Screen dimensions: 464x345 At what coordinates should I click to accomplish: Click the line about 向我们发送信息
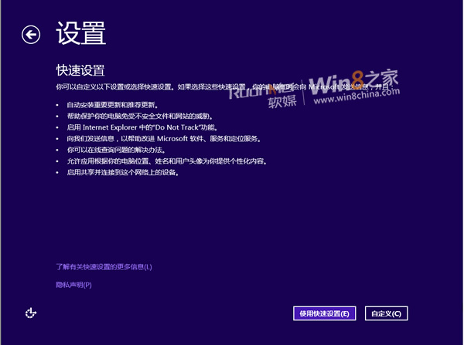click(164, 138)
